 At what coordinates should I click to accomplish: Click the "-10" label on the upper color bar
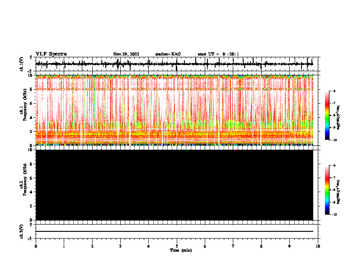tap(334, 140)
